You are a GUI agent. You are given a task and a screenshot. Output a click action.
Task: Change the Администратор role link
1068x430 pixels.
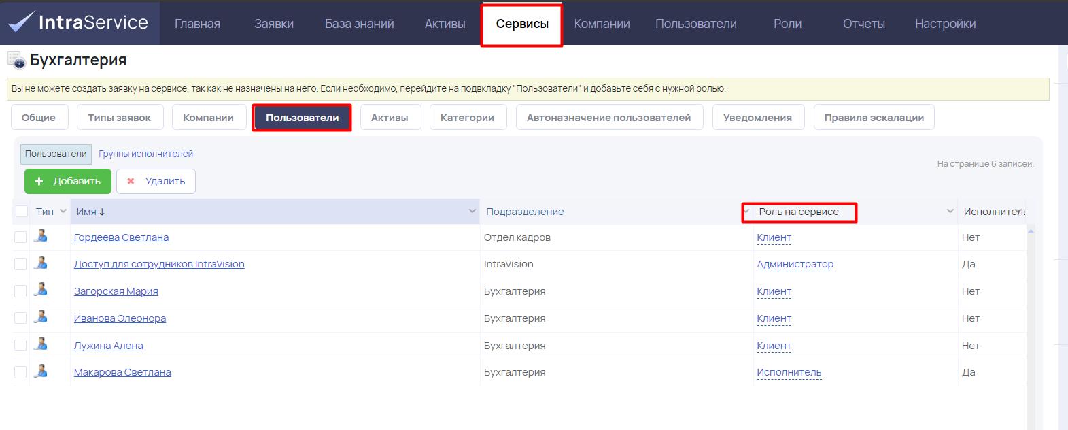click(x=795, y=264)
